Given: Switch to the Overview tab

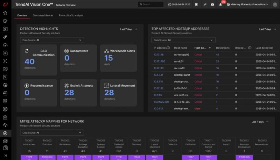Looking at the screenshot, I should pos(22,15).
